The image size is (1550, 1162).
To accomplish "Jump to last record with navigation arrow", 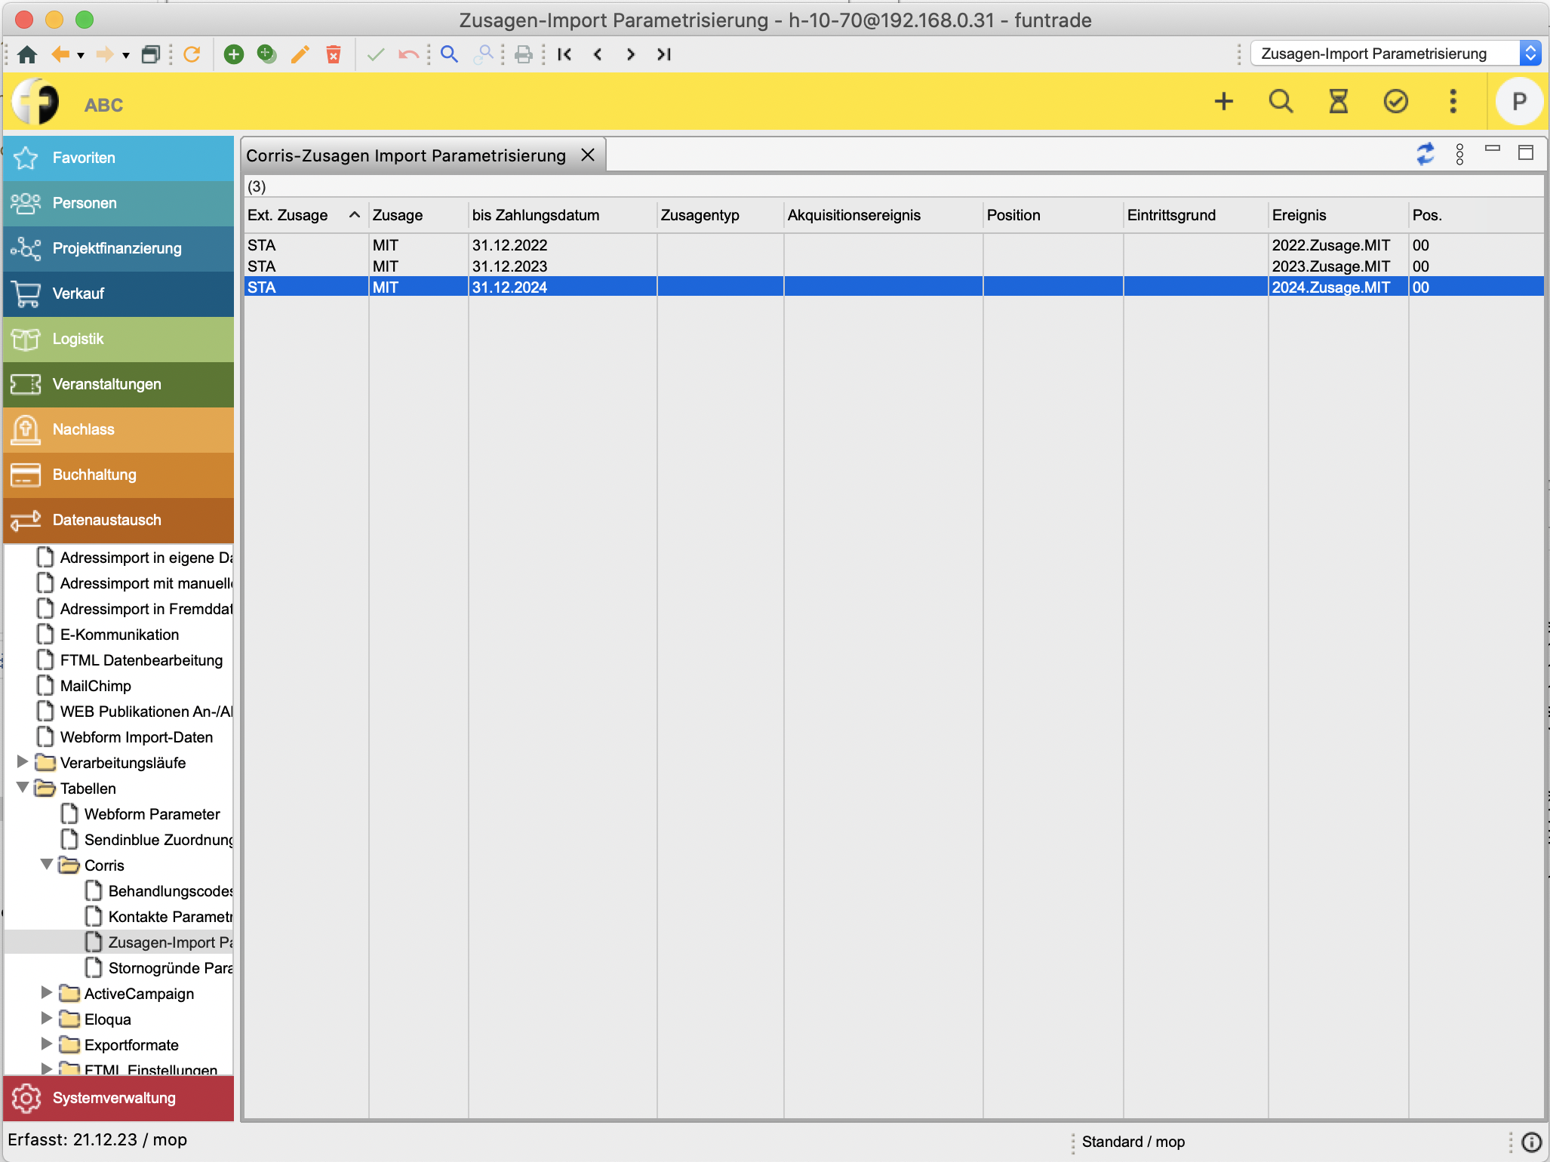I will click(663, 54).
